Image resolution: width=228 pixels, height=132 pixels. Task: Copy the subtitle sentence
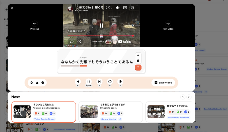pos(138,61)
